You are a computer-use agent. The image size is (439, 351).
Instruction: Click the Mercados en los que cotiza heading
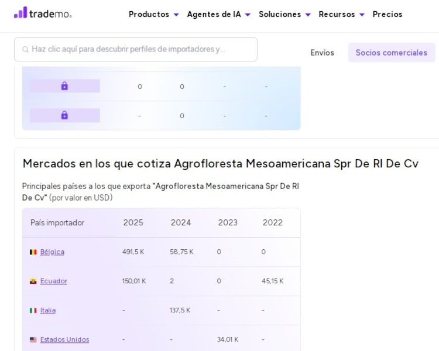point(220,164)
